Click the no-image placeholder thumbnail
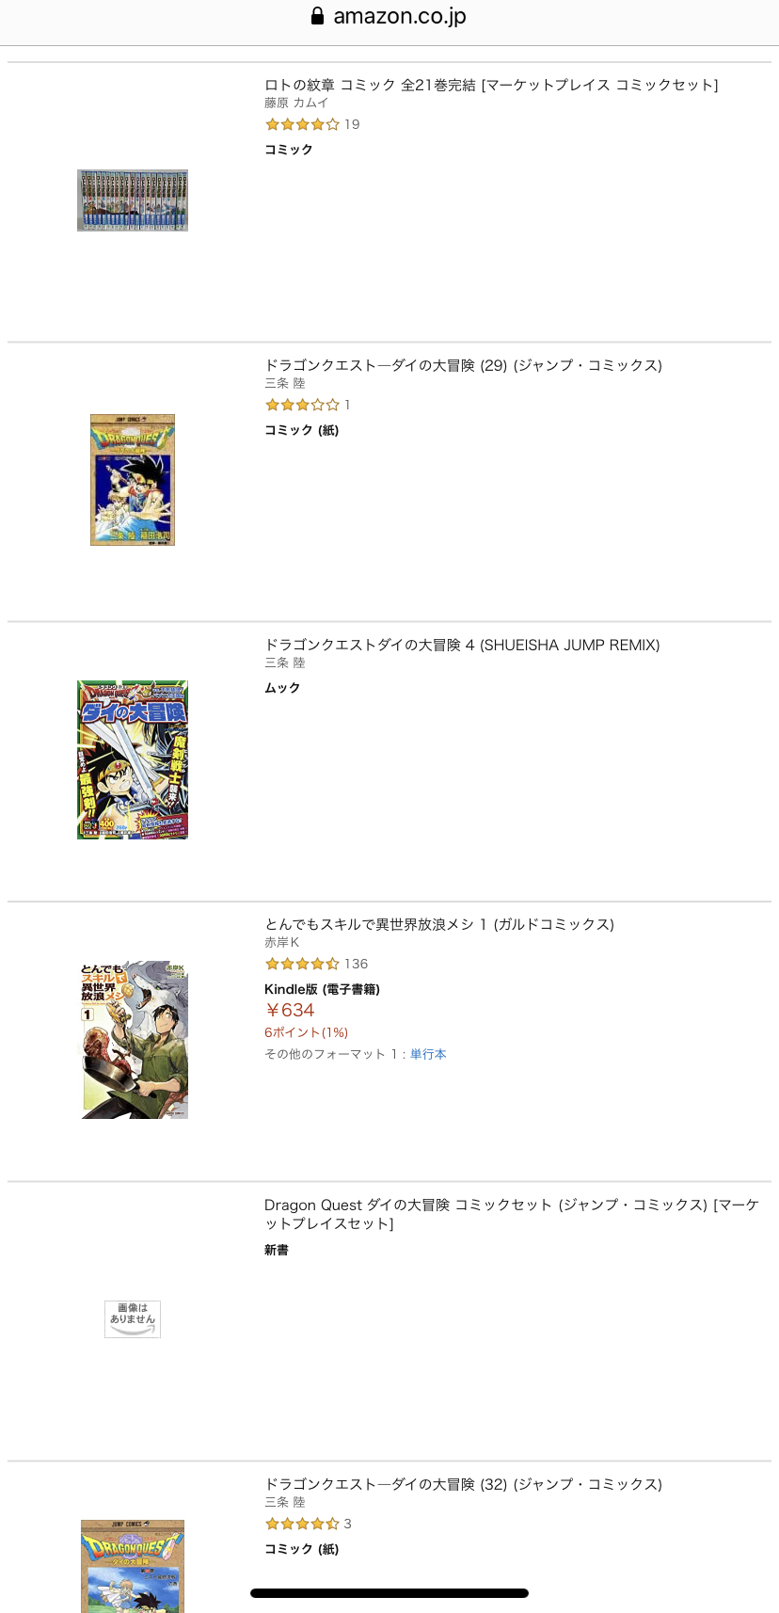This screenshot has height=1613, width=779. click(133, 1318)
